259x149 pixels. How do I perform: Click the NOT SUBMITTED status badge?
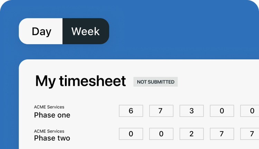(155, 82)
